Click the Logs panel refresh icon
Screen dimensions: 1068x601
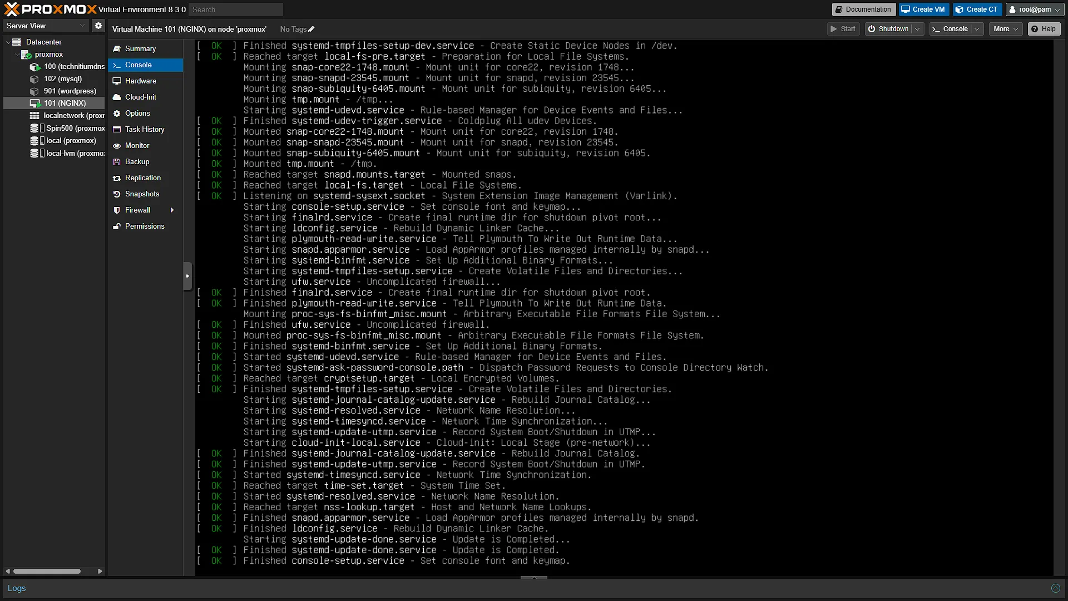[x=1055, y=588]
